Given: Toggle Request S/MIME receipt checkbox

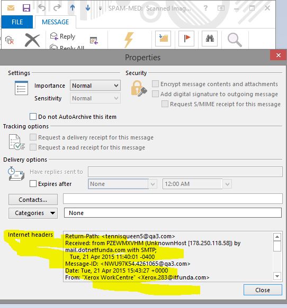Looking at the screenshot, I should (165, 104).
